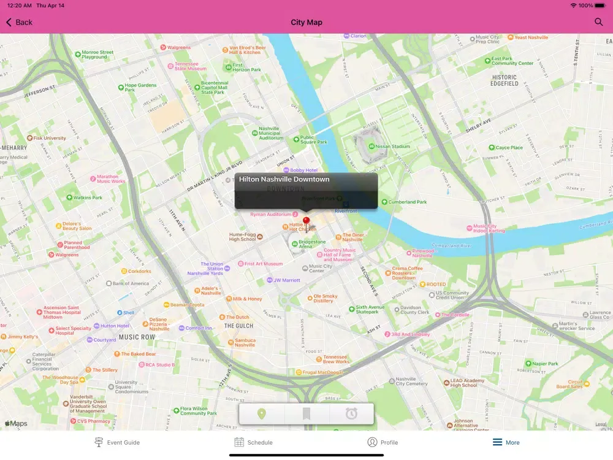The height and width of the screenshot is (460, 613).
Task: Tap the Marathon Music Works marker
Action: pyautogui.click(x=93, y=178)
